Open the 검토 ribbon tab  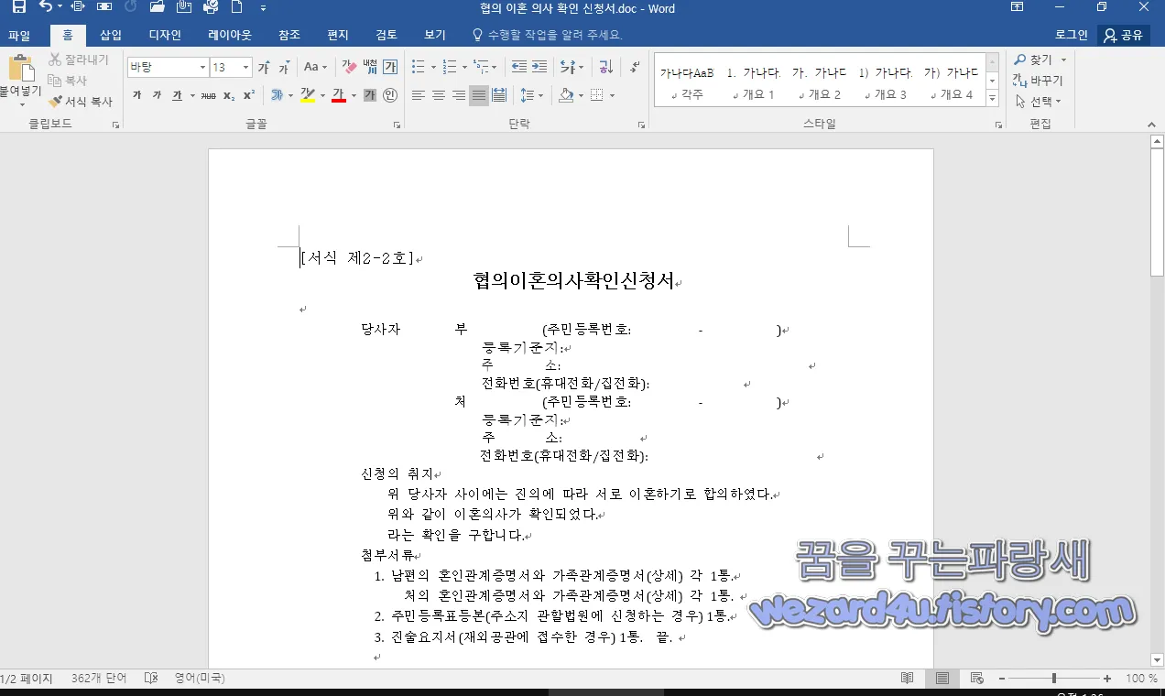[x=385, y=35]
